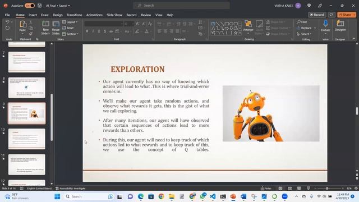Screen dimensions: 359x202
Task: Click the Undo arrow icon
Action: [x=7, y=22]
